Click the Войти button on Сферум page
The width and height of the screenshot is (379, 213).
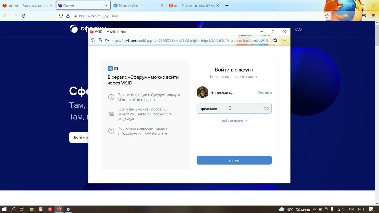coord(79,137)
